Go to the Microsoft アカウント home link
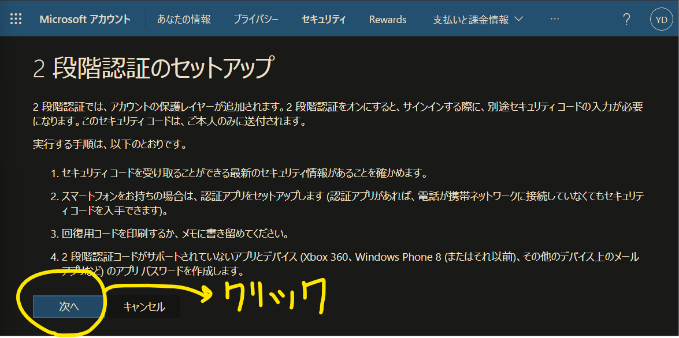 tap(85, 20)
